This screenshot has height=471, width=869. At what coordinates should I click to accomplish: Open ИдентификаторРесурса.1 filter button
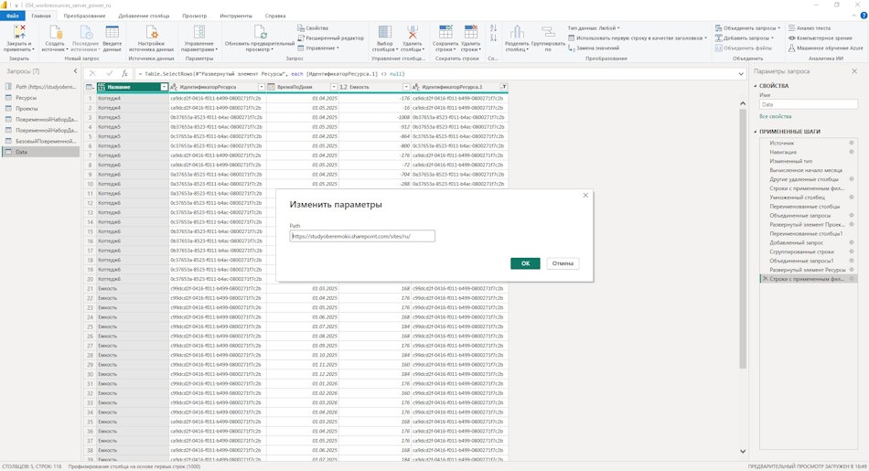pyautogui.click(x=504, y=87)
